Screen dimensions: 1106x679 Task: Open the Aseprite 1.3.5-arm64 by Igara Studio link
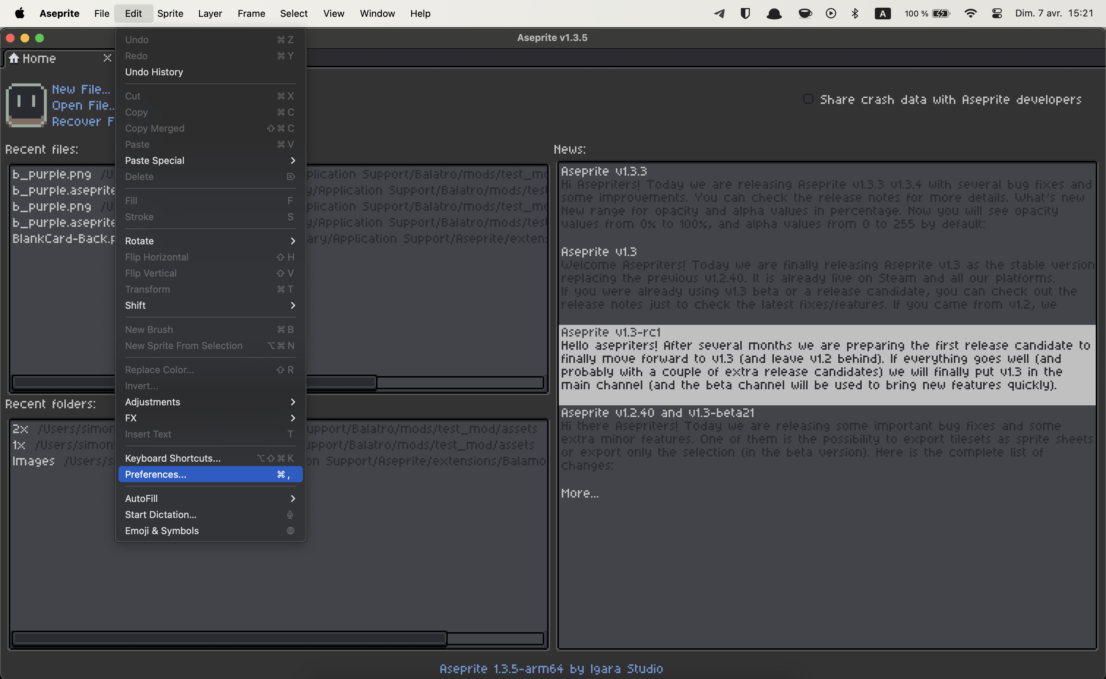(551, 669)
